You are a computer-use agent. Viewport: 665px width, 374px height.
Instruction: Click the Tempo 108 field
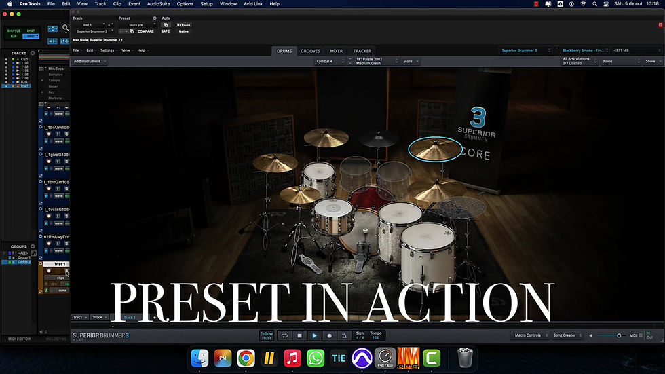(375, 335)
